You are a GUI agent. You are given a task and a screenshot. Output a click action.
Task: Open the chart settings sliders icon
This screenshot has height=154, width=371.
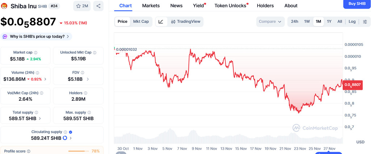click(x=365, y=21)
